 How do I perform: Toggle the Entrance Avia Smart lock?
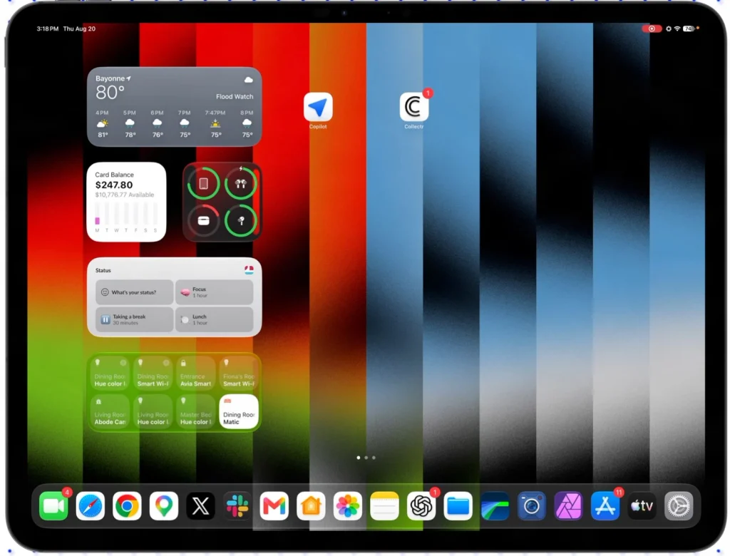(196, 373)
